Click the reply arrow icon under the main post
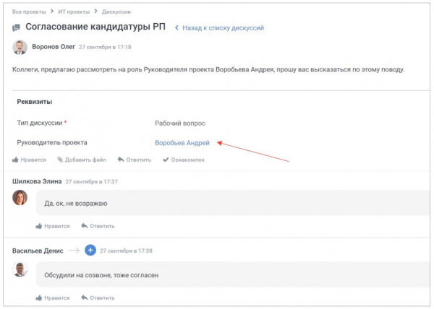 [x=121, y=160]
